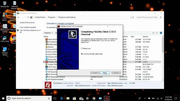The image size is (180, 101).
Task: Select the Bonjour program row
Action: coord(102,47)
